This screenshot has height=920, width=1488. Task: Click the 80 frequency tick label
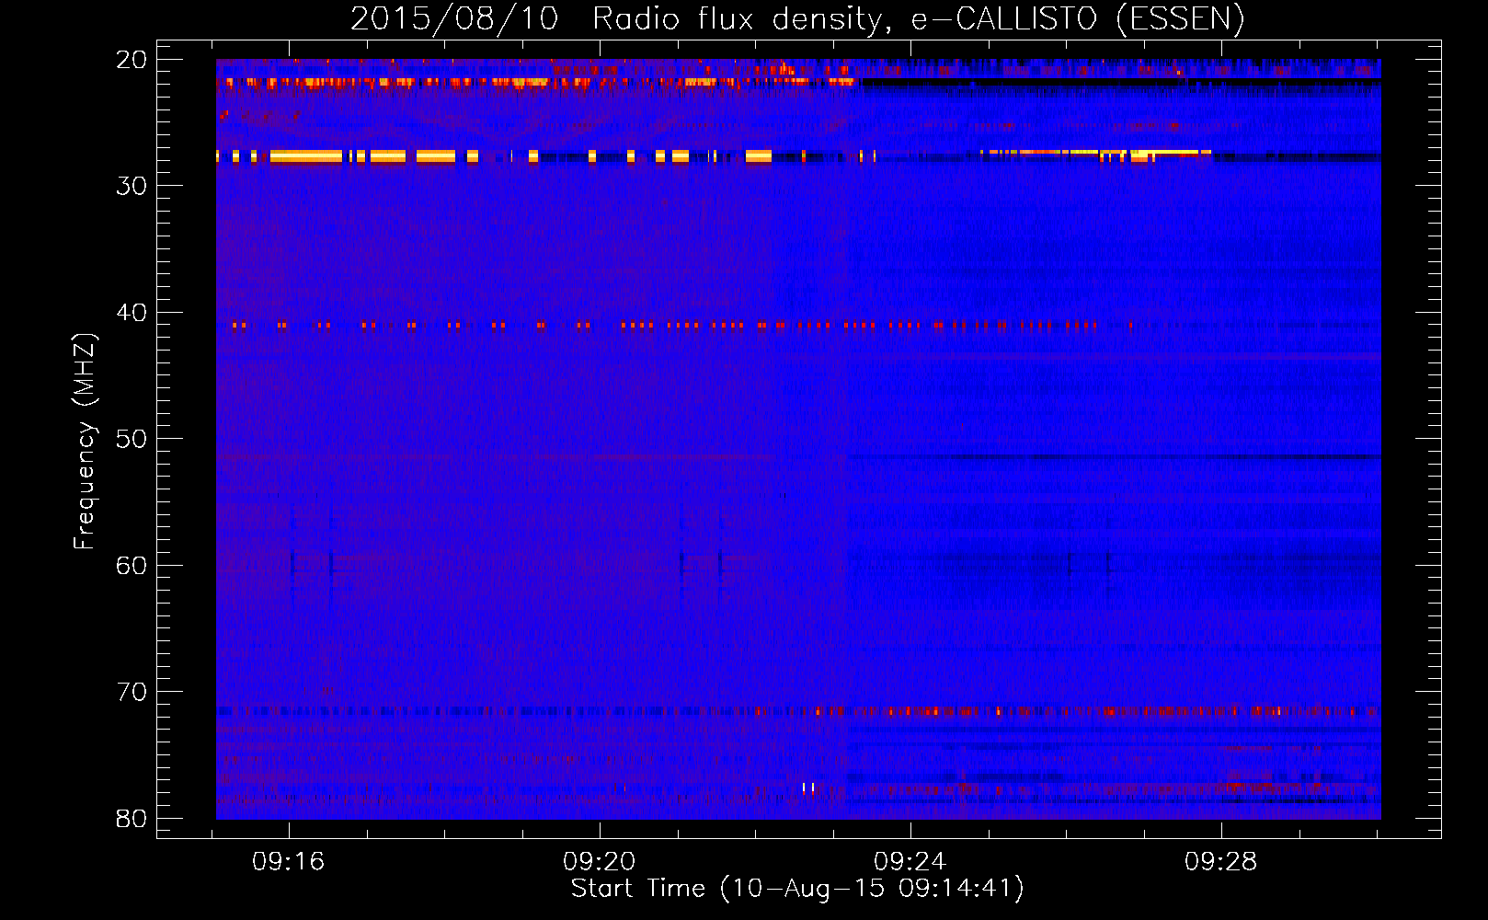pos(132,819)
